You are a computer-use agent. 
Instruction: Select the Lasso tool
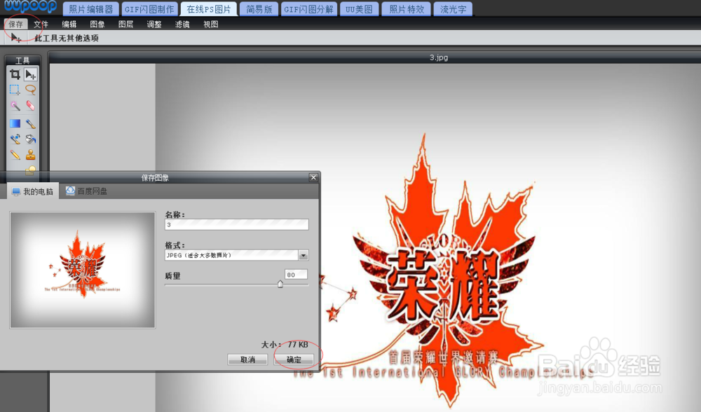pyautogui.click(x=30, y=90)
